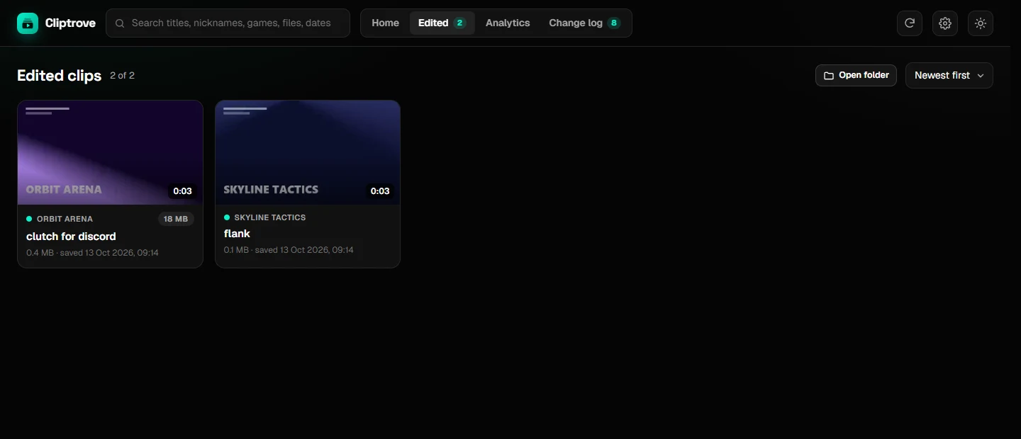Viewport: 1021px width, 439px height.
Task: Click the Open folder button
Action: pos(856,75)
